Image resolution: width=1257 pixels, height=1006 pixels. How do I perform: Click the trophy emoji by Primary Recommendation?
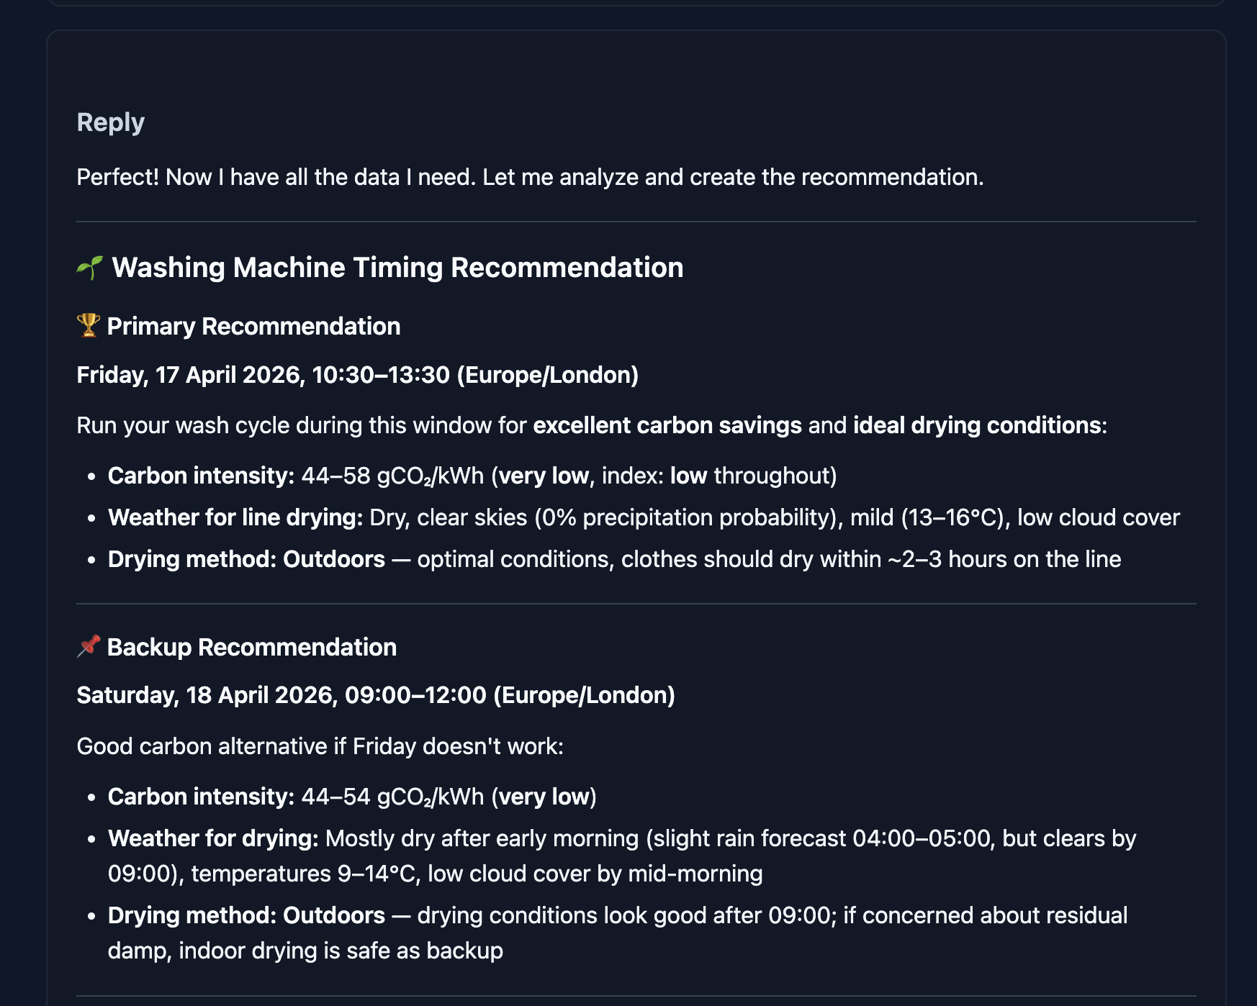pos(89,325)
